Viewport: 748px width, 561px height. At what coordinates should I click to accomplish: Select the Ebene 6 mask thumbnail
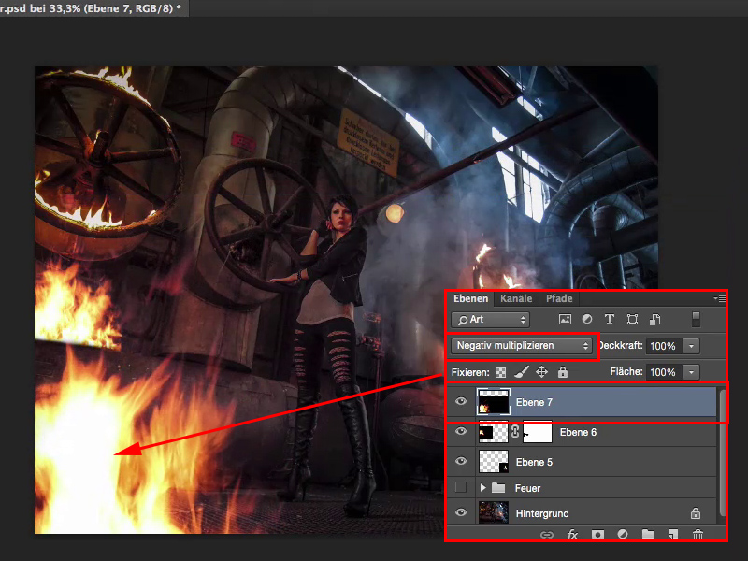[x=537, y=432]
